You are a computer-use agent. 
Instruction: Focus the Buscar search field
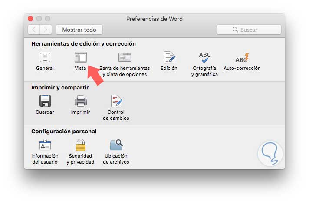click(249, 30)
